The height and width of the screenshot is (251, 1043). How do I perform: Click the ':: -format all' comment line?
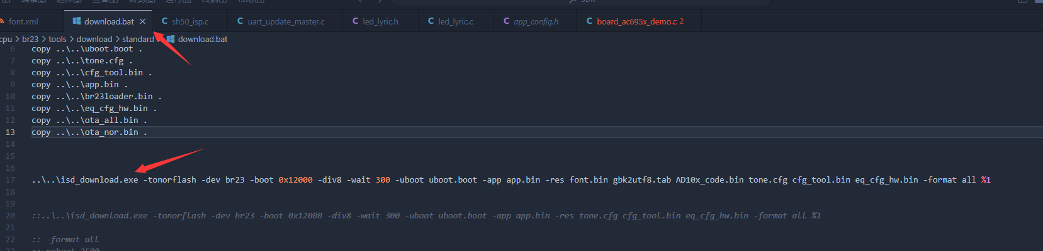(65, 240)
